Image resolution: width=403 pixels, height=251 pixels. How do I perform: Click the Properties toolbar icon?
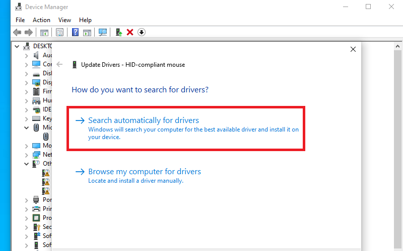(60, 33)
